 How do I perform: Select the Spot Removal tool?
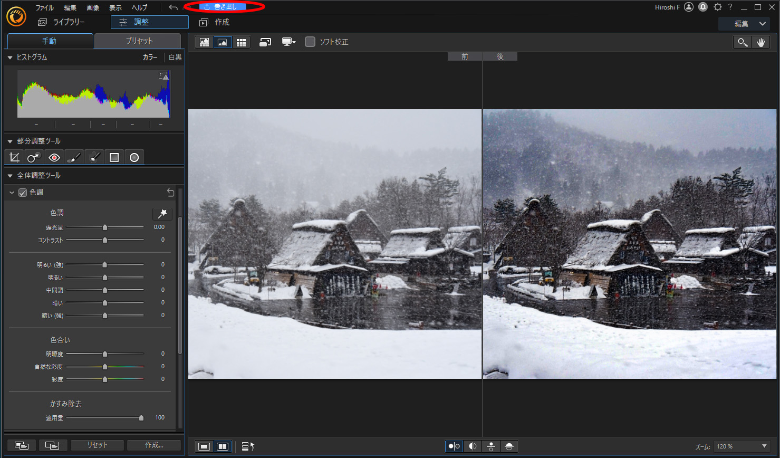[x=34, y=157]
